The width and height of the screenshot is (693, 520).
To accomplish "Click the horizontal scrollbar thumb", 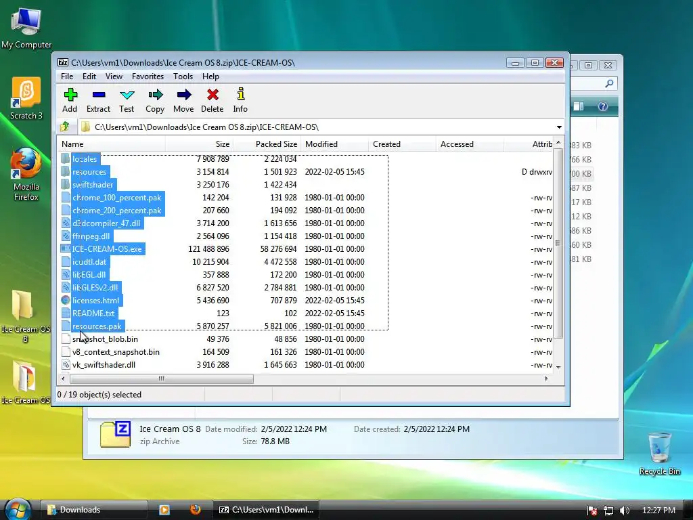I will click(162, 378).
